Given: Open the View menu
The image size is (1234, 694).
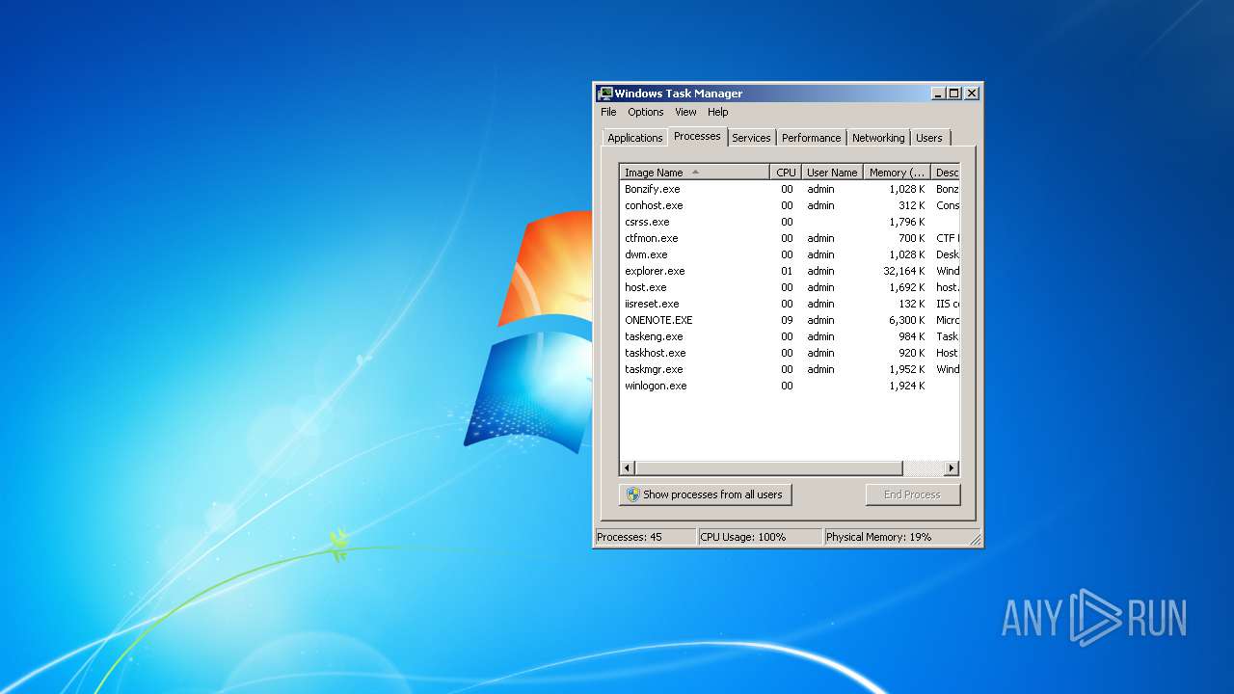Looking at the screenshot, I should point(685,112).
